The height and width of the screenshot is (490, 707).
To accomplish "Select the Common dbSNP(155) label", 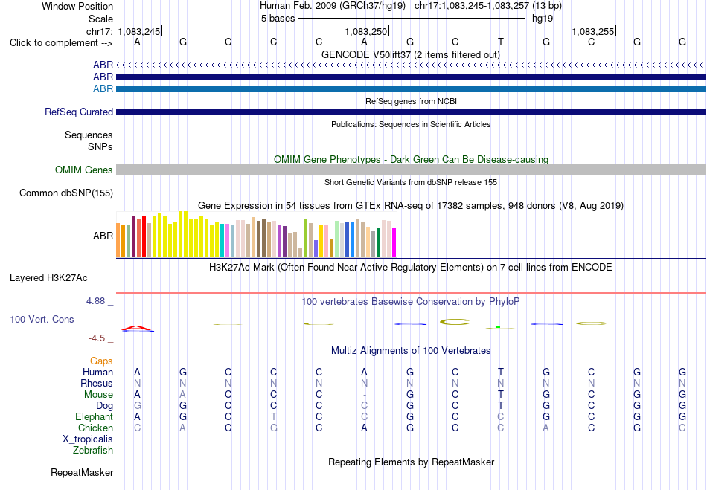I will (x=65, y=193).
